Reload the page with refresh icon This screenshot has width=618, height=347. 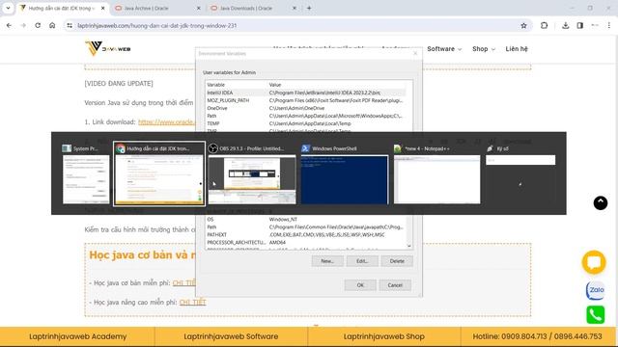pyautogui.click(x=38, y=25)
